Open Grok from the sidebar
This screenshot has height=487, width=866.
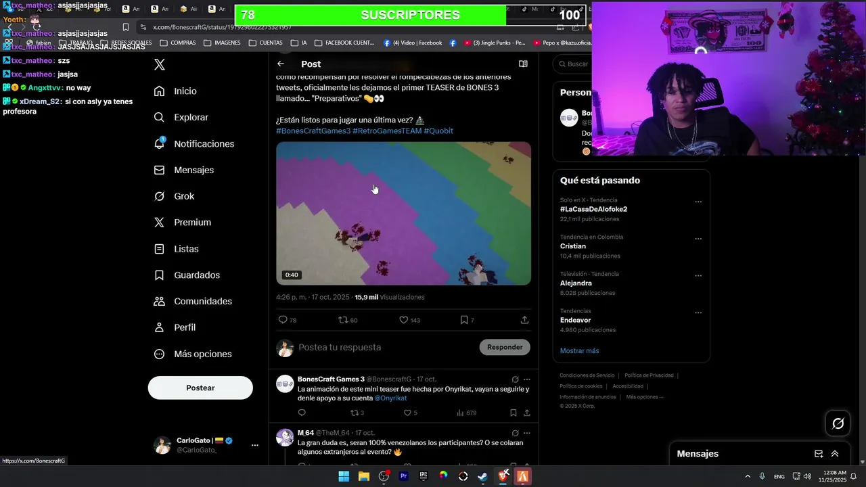[x=175, y=196]
